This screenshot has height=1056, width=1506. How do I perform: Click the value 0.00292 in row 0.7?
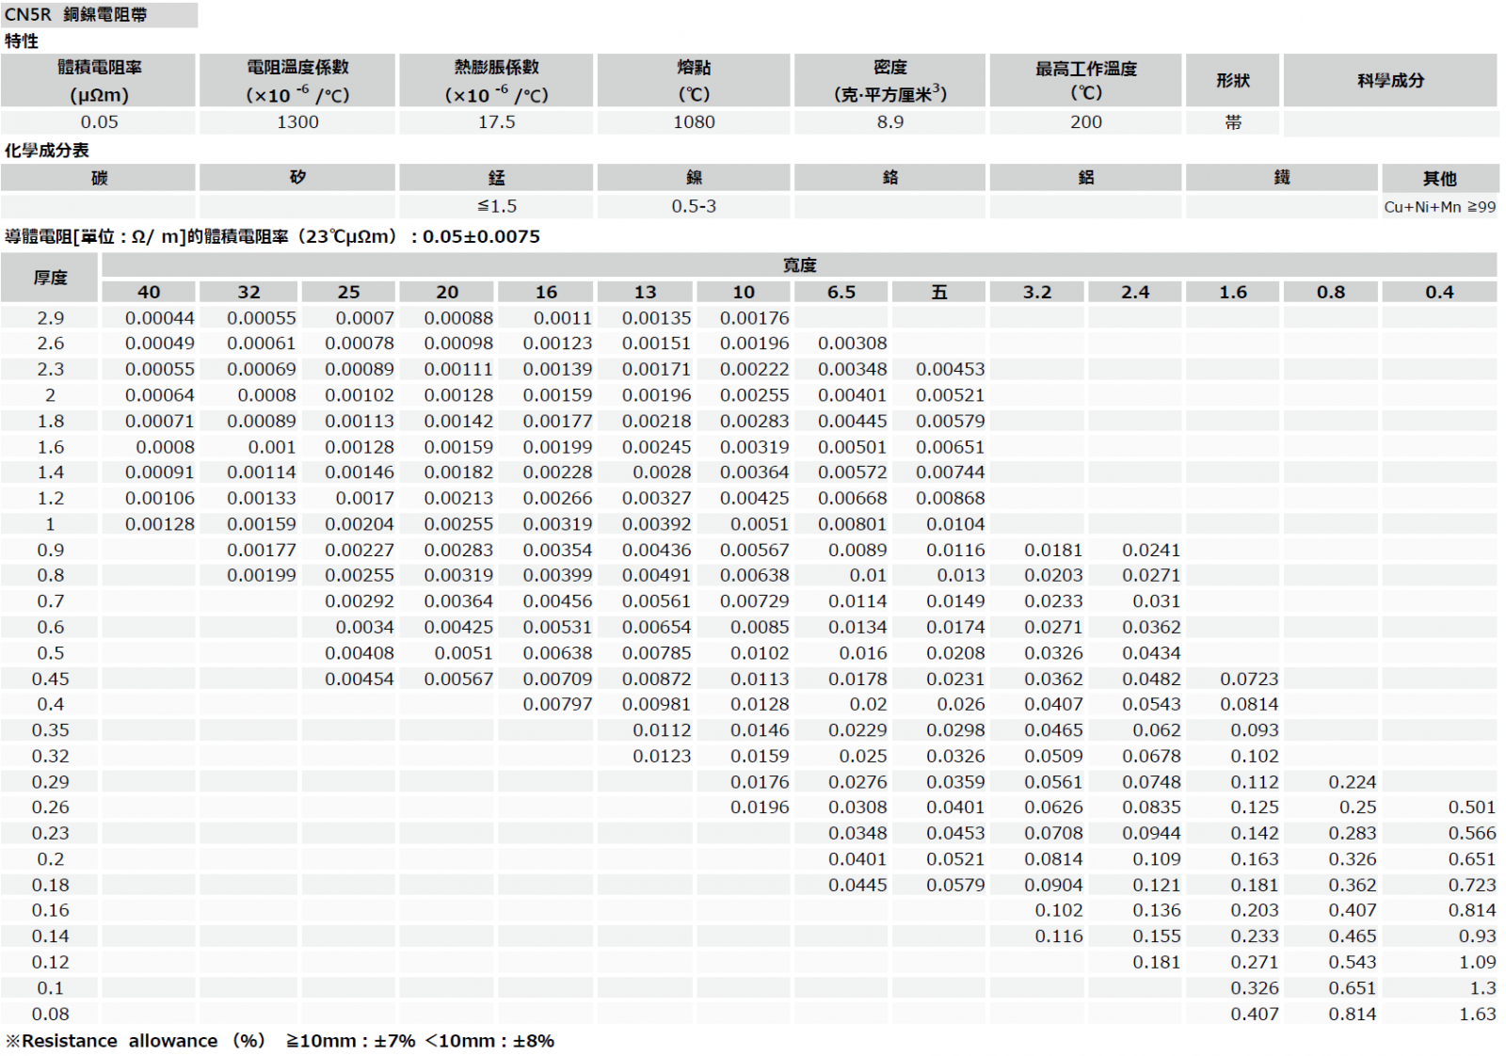pos(360,601)
